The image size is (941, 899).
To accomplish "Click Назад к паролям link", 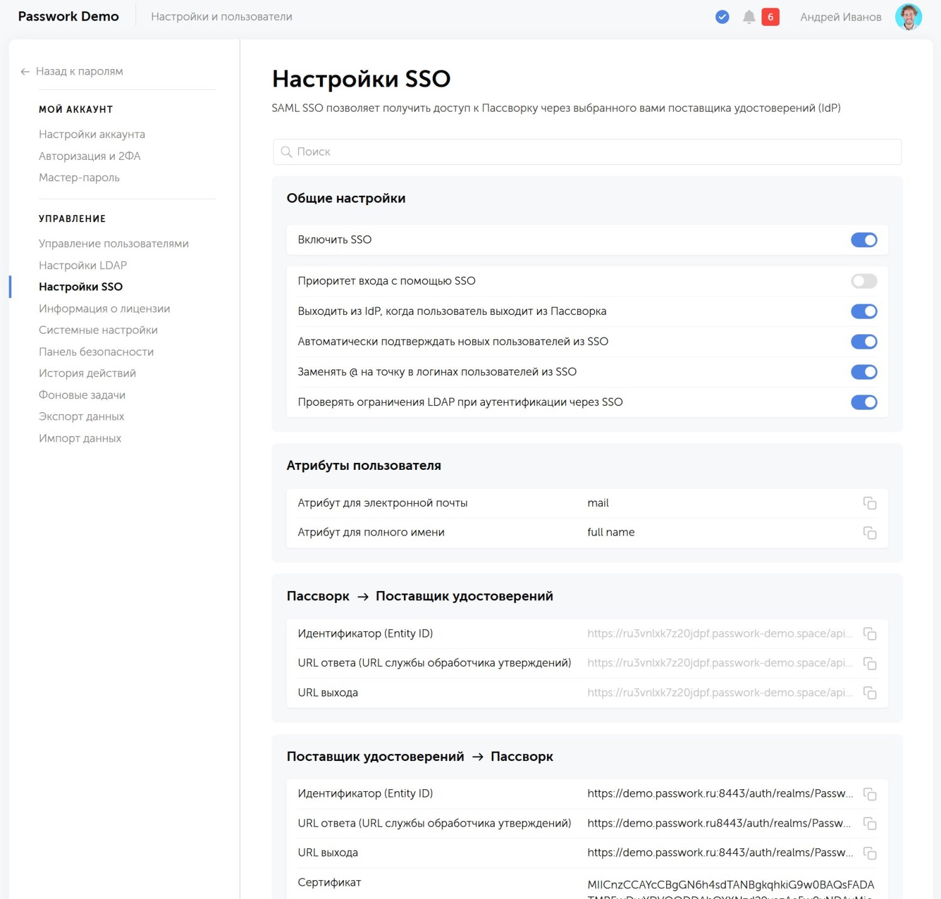I will point(79,72).
